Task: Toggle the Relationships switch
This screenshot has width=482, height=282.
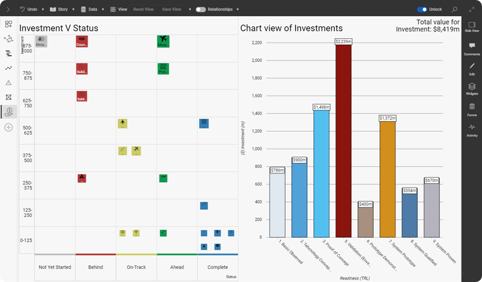Action: [201, 10]
